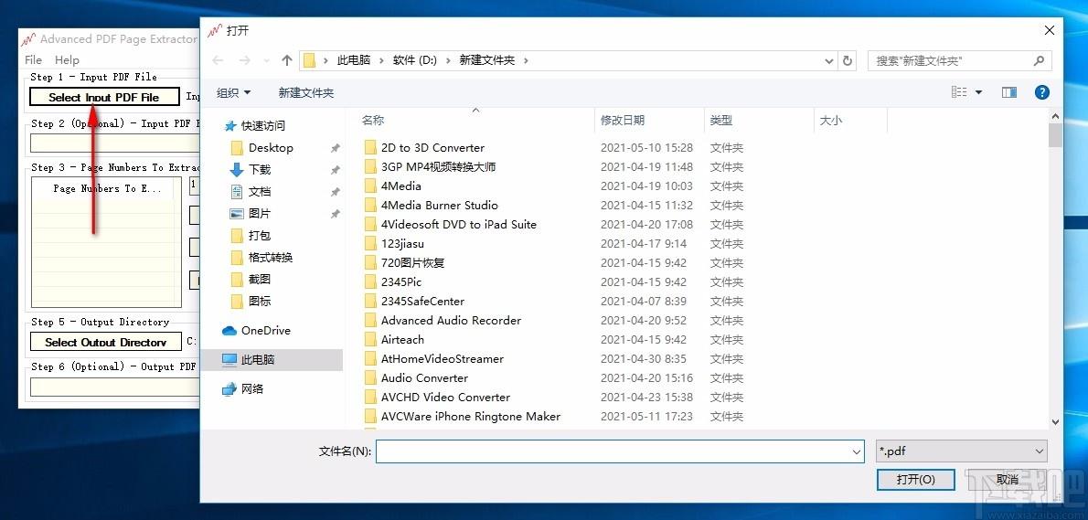The width and height of the screenshot is (1088, 520).
Task: Select 网络 in navigation pane
Action: click(x=251, y=389)
